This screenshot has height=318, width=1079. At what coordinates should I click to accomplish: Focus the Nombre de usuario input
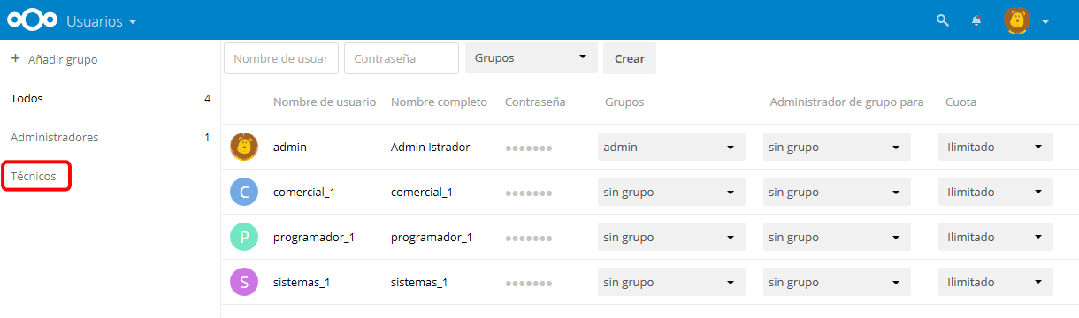coord(281,58)
